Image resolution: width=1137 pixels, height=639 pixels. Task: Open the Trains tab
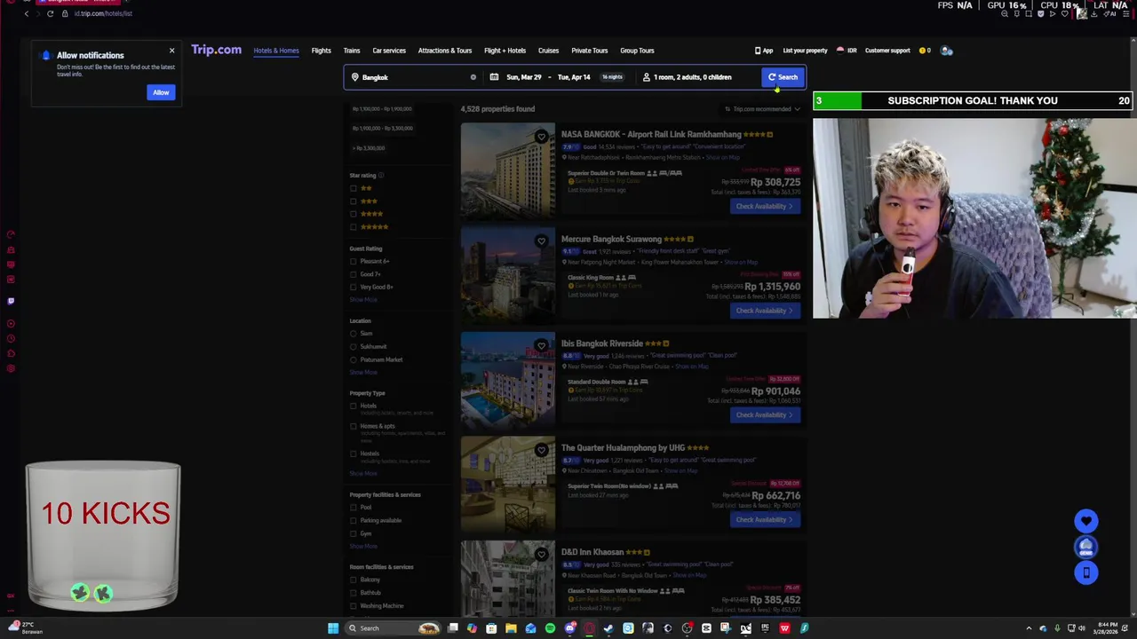[352, 51]
